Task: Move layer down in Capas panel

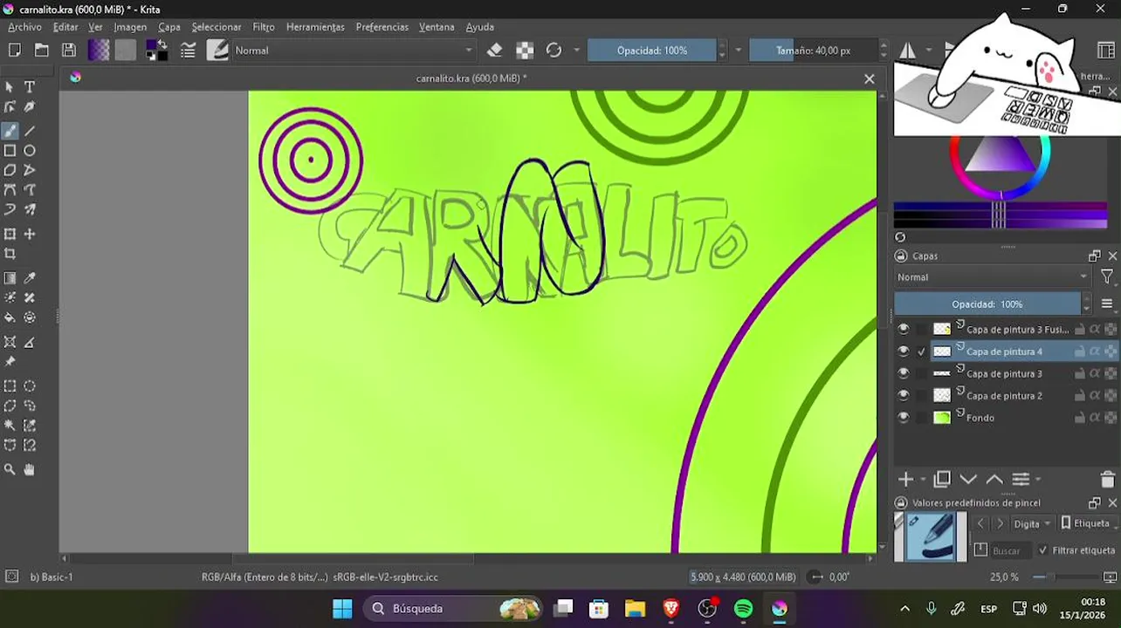Action: (968, 479)
